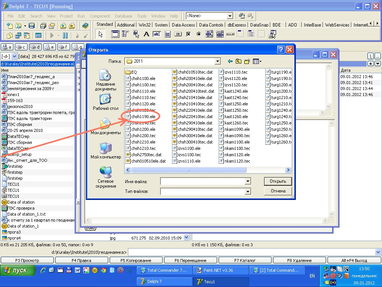
Task: Open the Component menu
Action: 100,16
